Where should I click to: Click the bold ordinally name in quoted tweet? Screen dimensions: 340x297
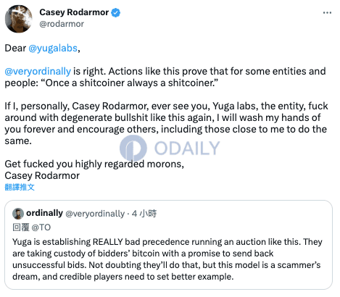44,213
